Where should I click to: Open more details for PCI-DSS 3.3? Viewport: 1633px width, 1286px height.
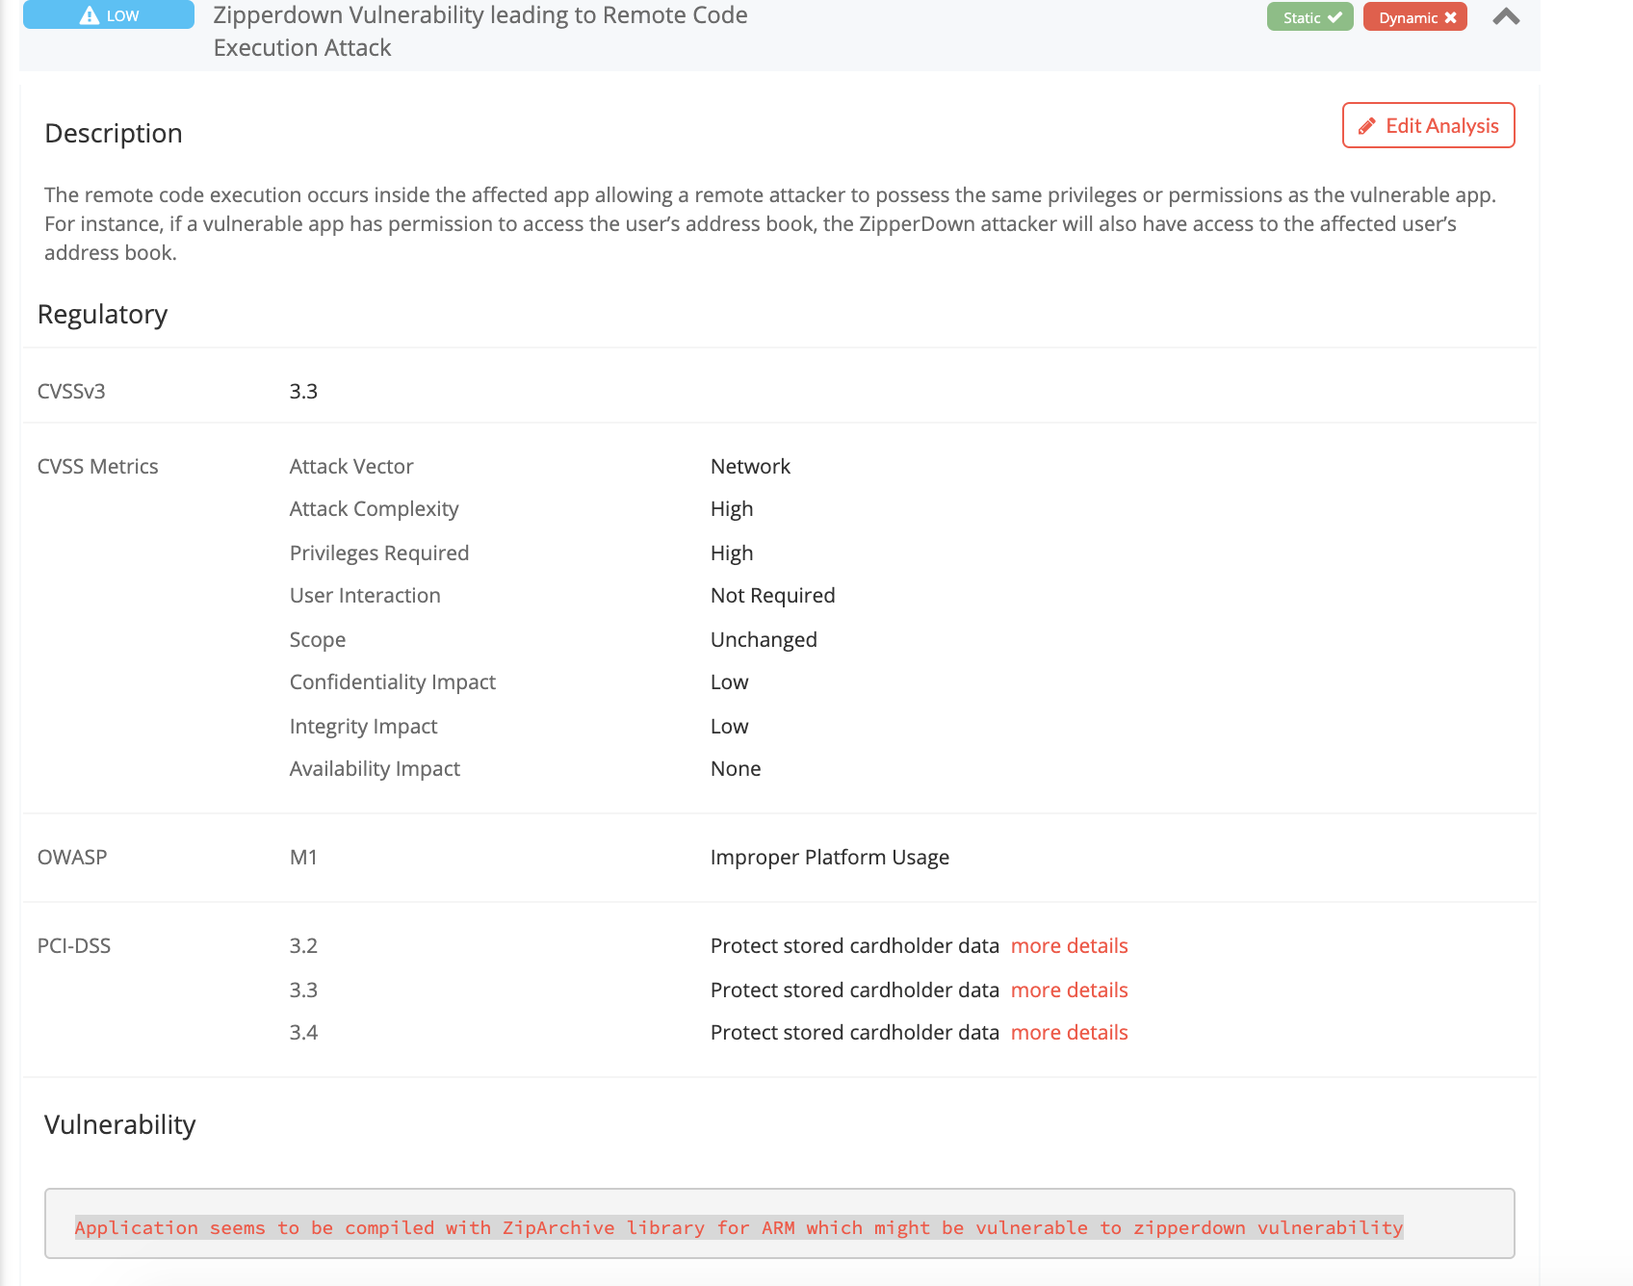(x=1069, y=990)
